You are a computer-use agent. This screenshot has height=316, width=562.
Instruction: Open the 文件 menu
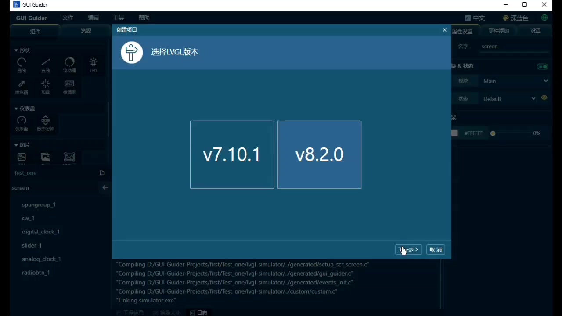tap(68, 18)
